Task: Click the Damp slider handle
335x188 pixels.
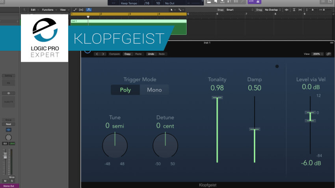Action: [x=255, y=129]
